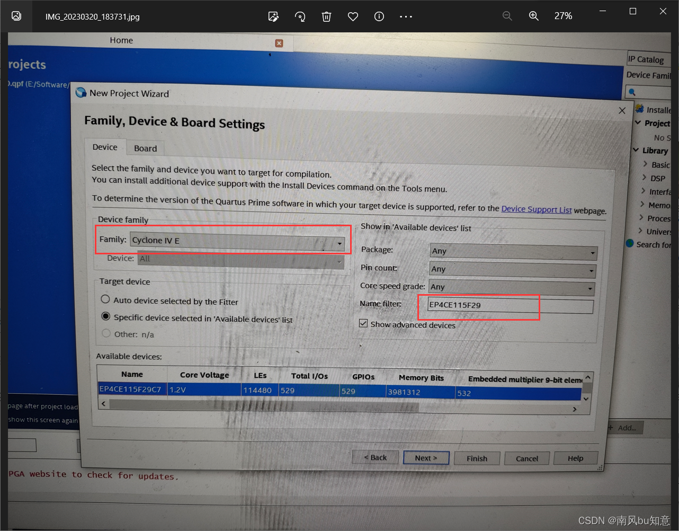Open the three-dot more options menu
Viewport: 679px width, 531px height.
406,16
